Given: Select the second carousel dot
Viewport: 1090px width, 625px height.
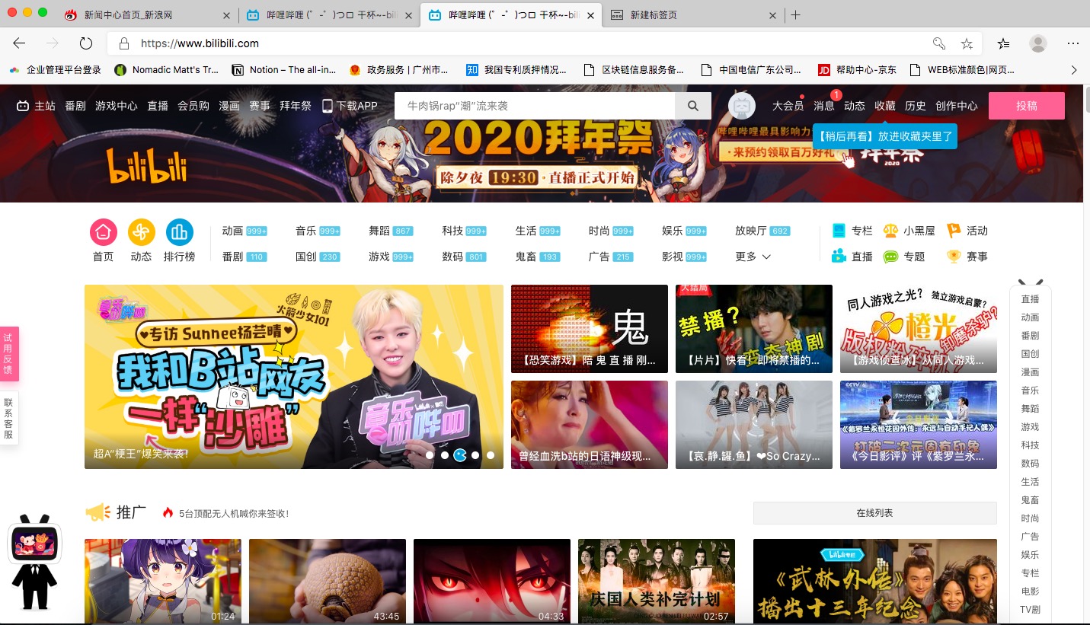Looking at the screenshot, I should [445, 455].
